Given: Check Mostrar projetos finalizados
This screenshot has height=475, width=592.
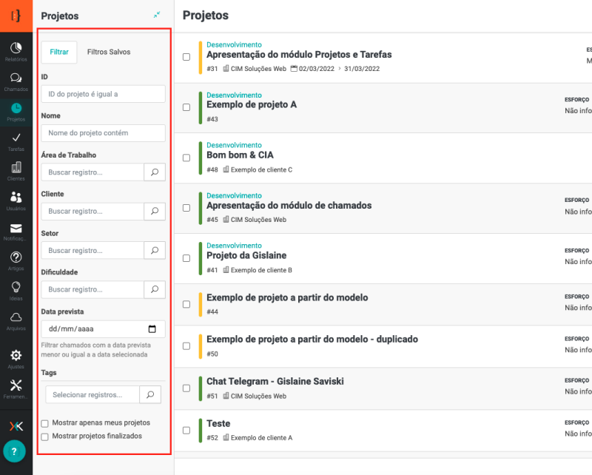Looking at the screenshot, I should (x=45, y=437).
